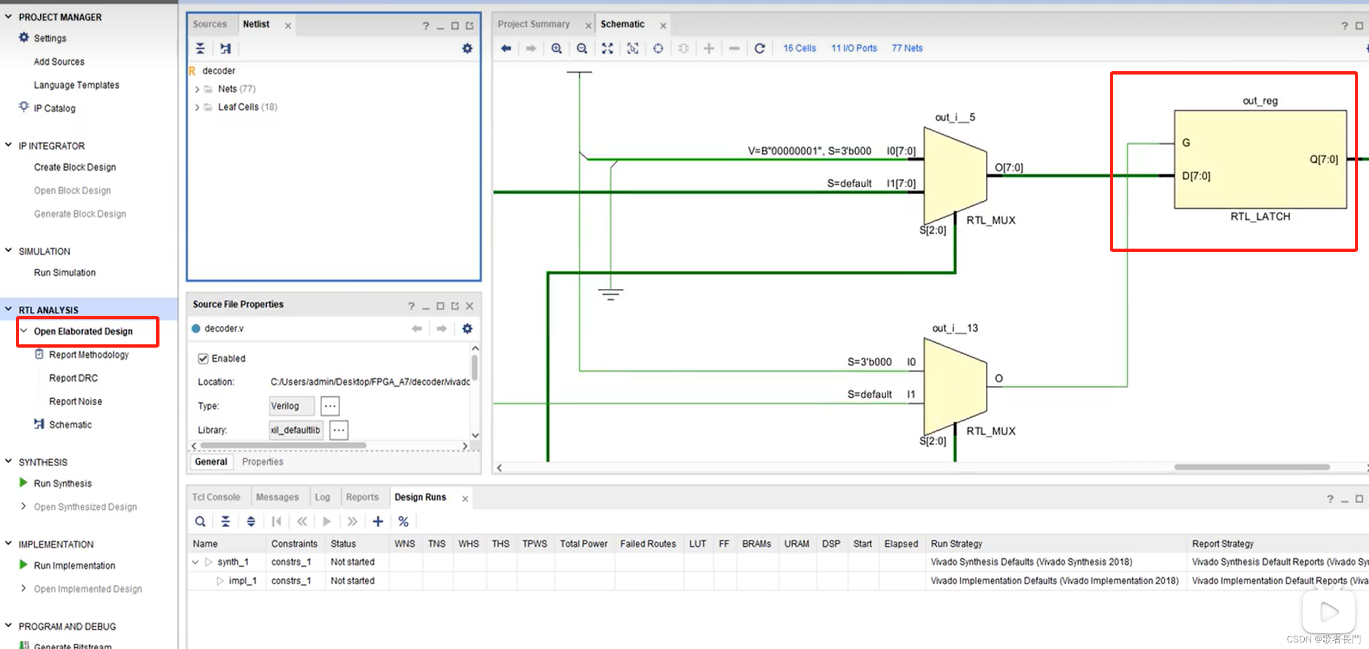
Task: Click the zoom in schematic icon
Action: (556, 48)
